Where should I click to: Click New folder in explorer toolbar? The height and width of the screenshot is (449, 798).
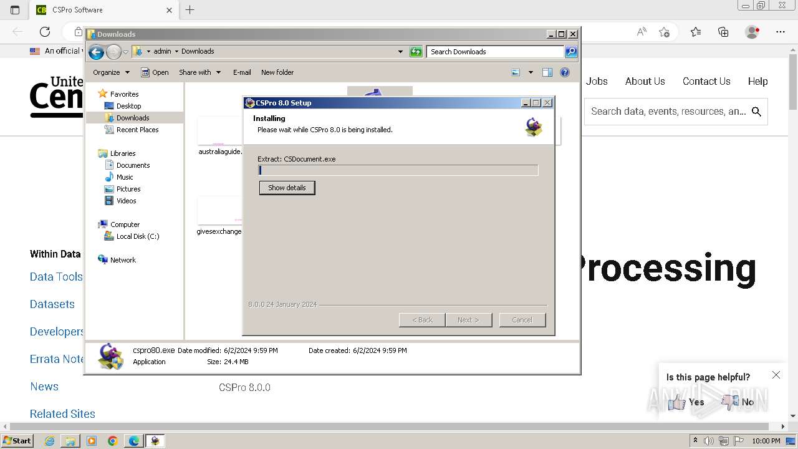pyautogui.click(x=277, y=72)
